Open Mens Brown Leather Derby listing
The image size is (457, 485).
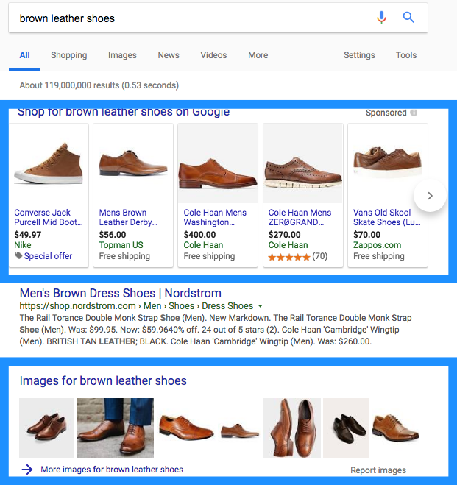click(128, 217)
